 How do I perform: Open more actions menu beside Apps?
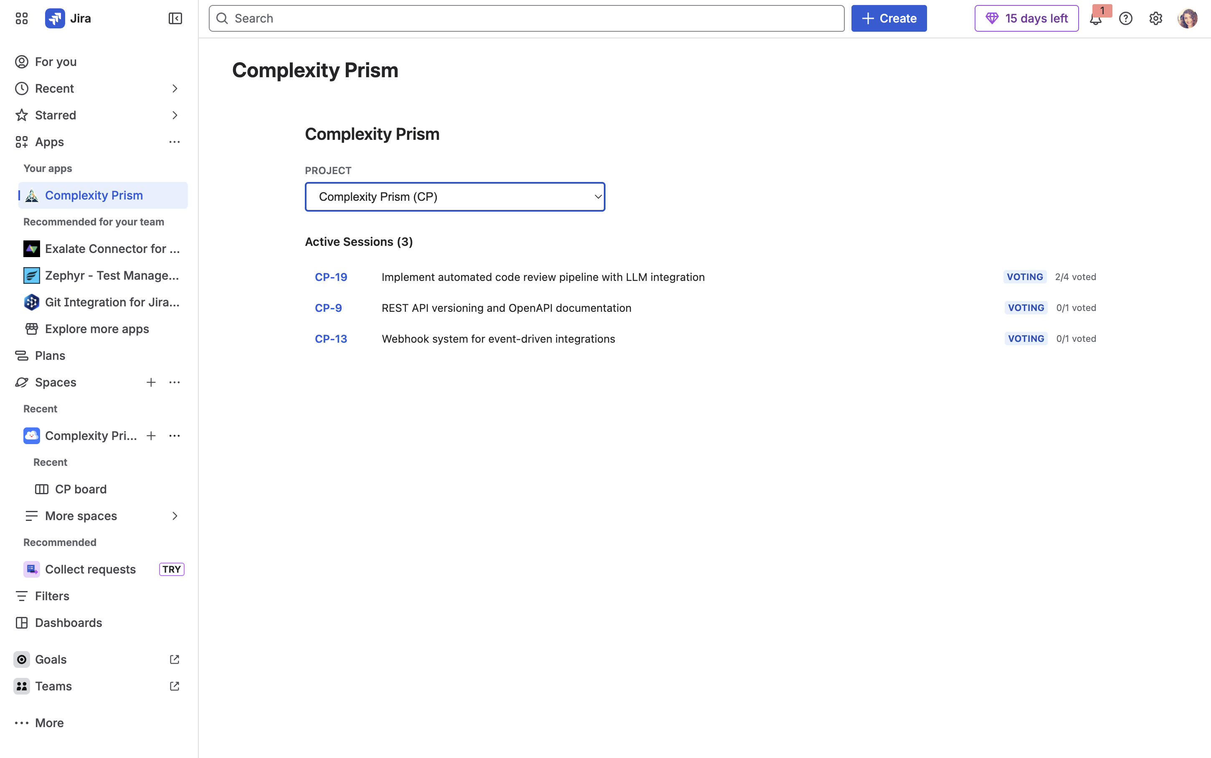[175, 142]
